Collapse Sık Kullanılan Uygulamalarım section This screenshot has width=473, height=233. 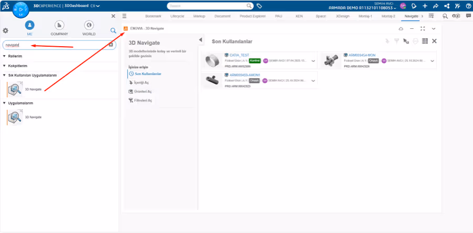[4, 75]
